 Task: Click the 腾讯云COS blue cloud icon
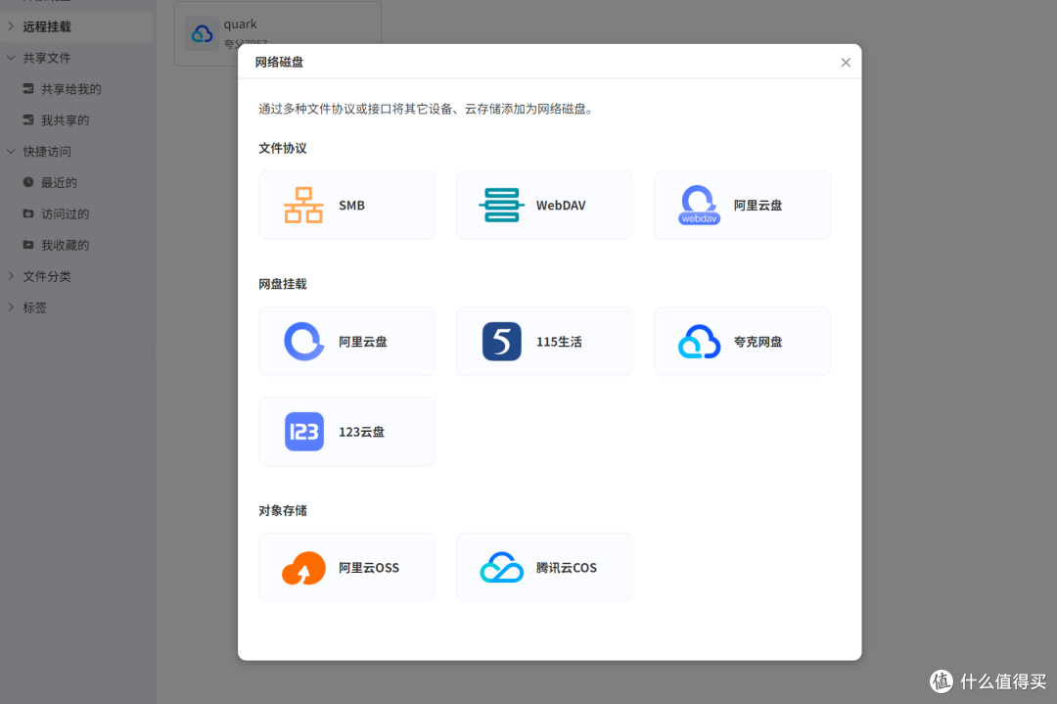click(501, 568)
